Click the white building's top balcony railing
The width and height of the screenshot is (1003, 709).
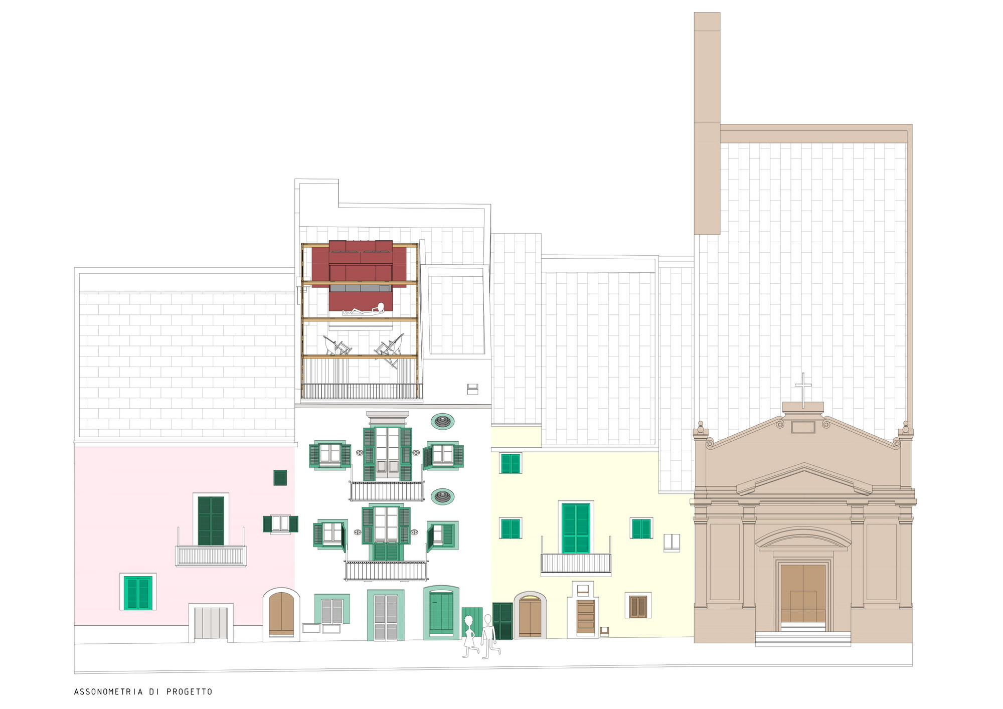pyautogui.click(x=386, y=491)
